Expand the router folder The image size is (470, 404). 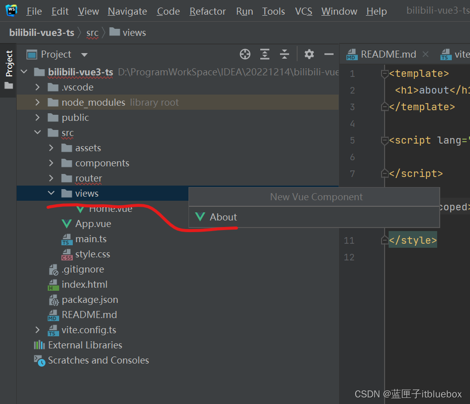click(x=51, y=178)
